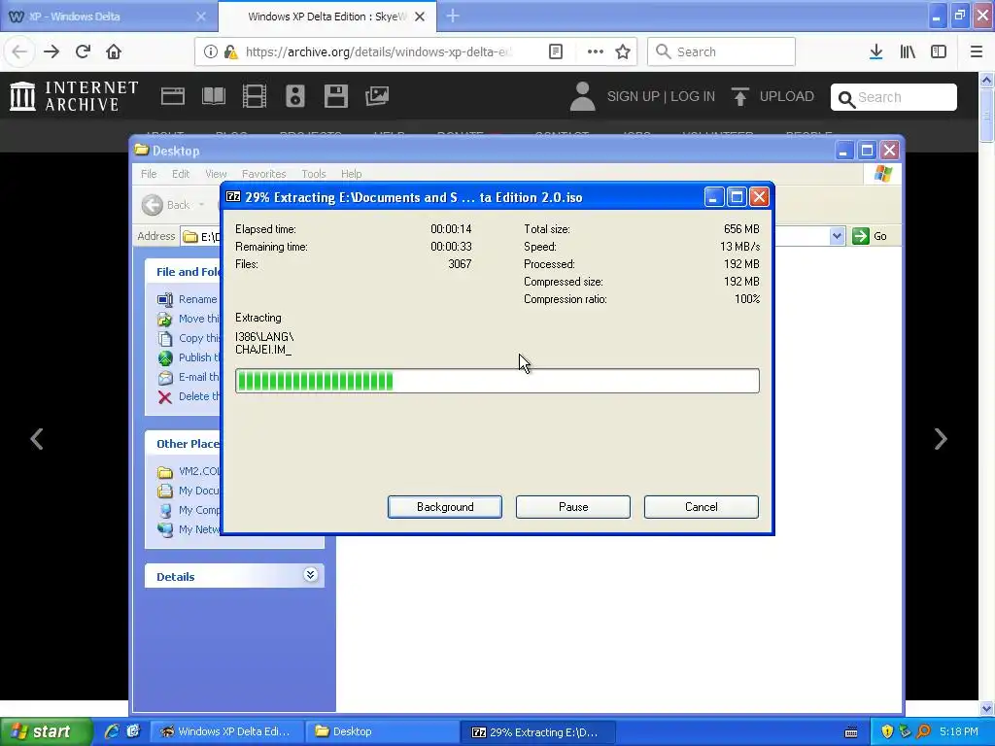Image resolution: width=995 pixels, height=746 pixels.
Task: Click the Internet Archive logo
Action: click(74, 96)
